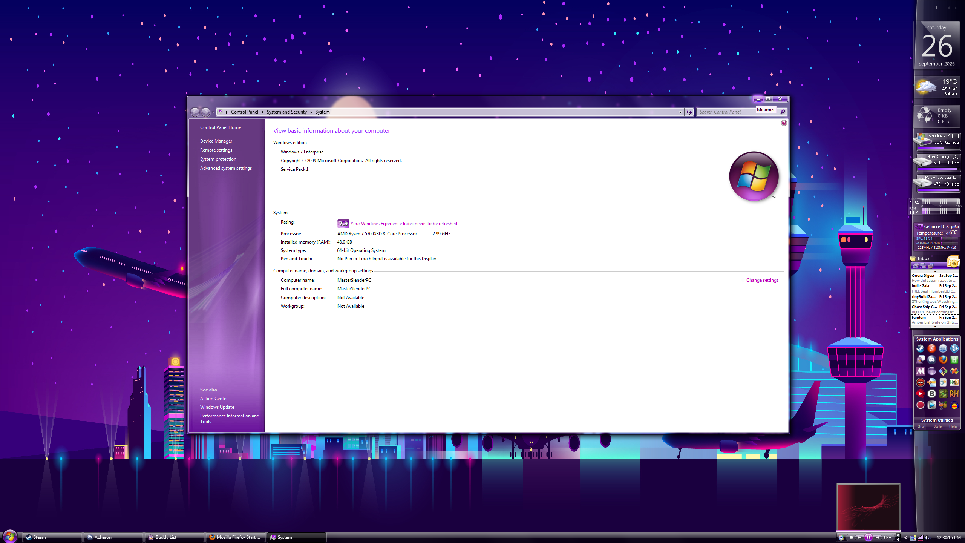This screenshot has width=965, height=543.
Task: Open the octagonal B application icon
Action: (x=931, y=394)
